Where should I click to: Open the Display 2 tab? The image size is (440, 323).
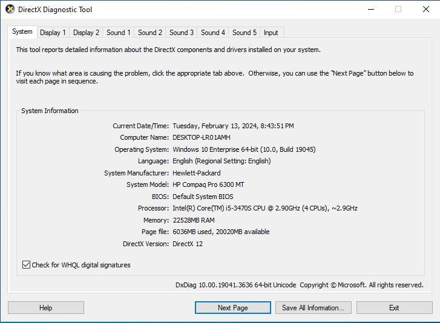click(x=86, y=33)
